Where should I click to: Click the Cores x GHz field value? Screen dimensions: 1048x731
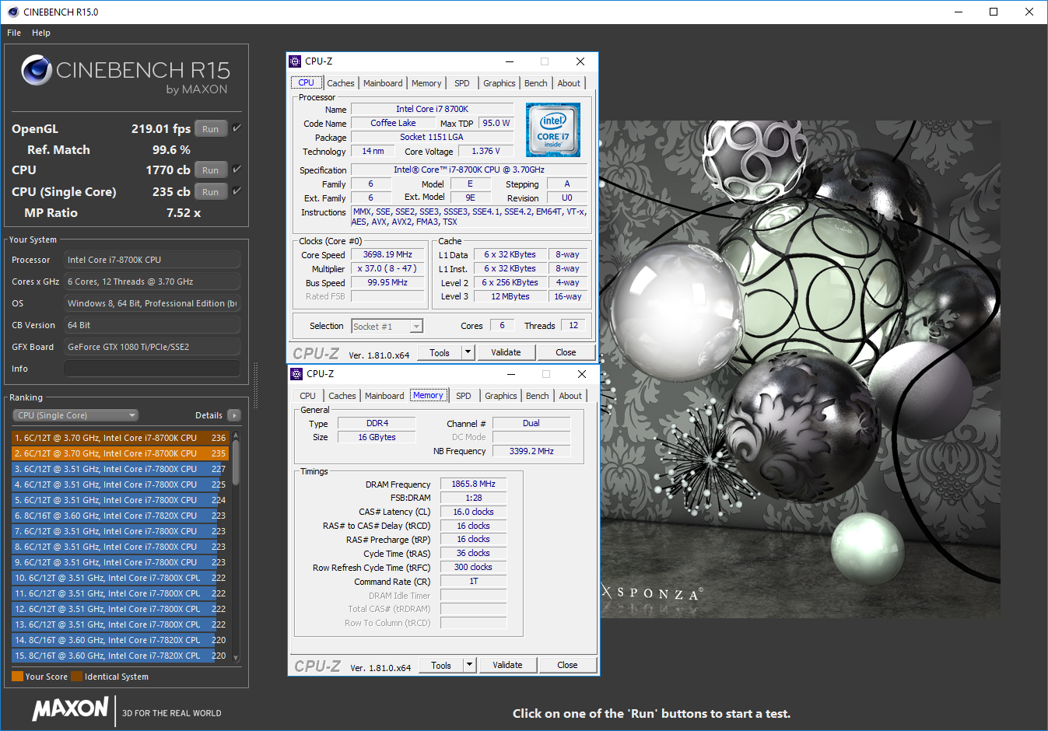point(152,282)
